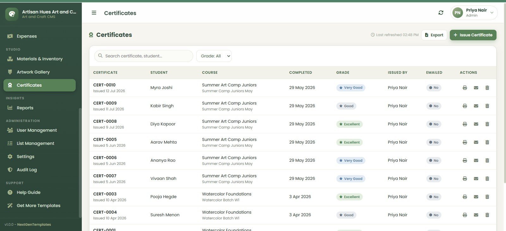Open Audit Log in the sidebar
Screen dimensions: 506x231
tap(40, 170)
